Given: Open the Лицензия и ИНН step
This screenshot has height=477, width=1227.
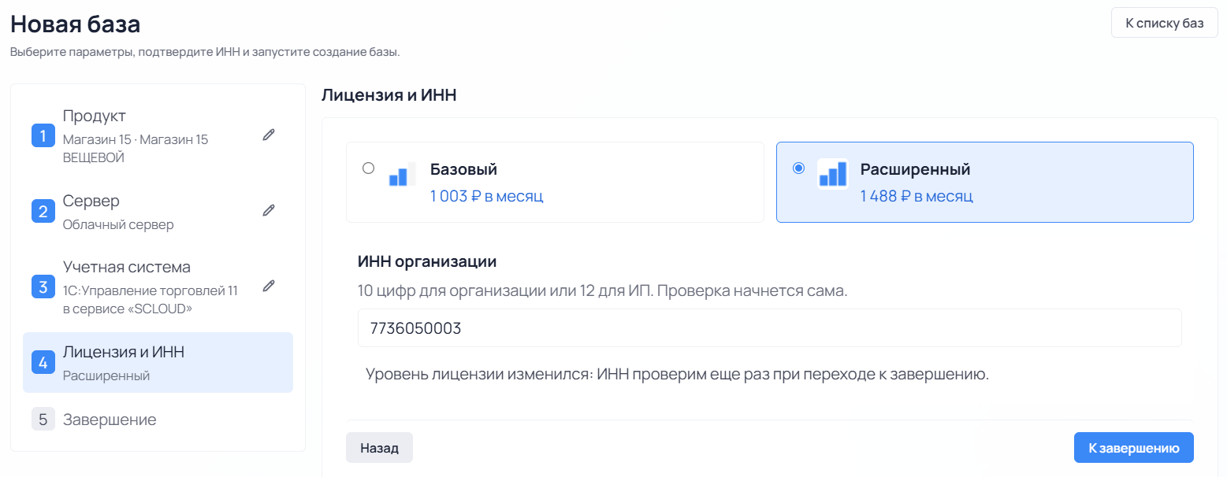Looking at the screenshot, I should [x=158, y=362].
